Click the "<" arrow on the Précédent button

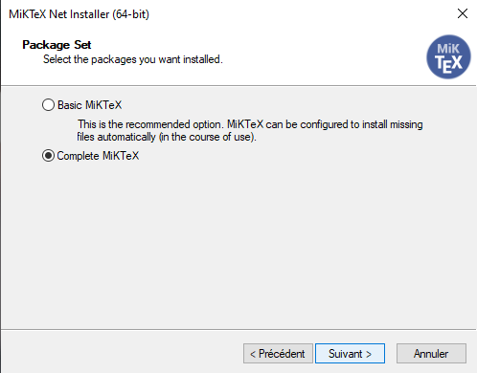point(253,354)
